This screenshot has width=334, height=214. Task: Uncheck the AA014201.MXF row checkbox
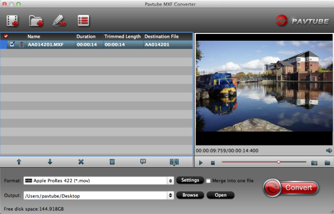pos(12,44)
